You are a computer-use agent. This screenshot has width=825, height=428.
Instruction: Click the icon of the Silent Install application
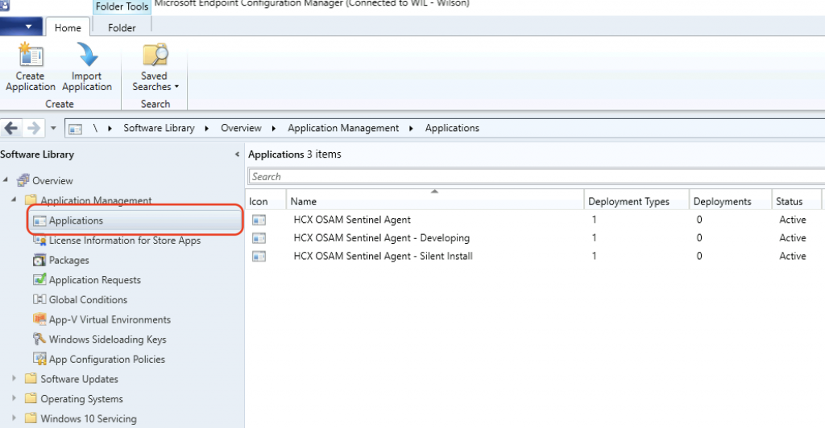coord(259,257)
